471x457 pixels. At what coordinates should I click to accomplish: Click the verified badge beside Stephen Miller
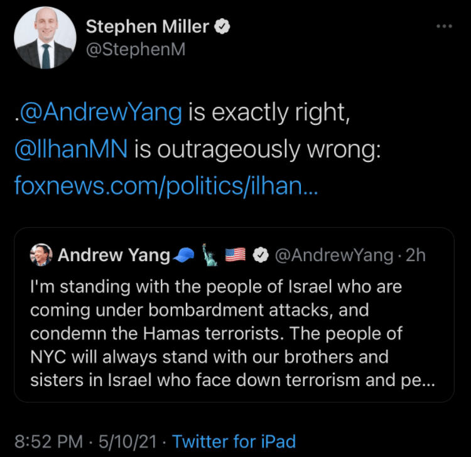click(223, 26)
